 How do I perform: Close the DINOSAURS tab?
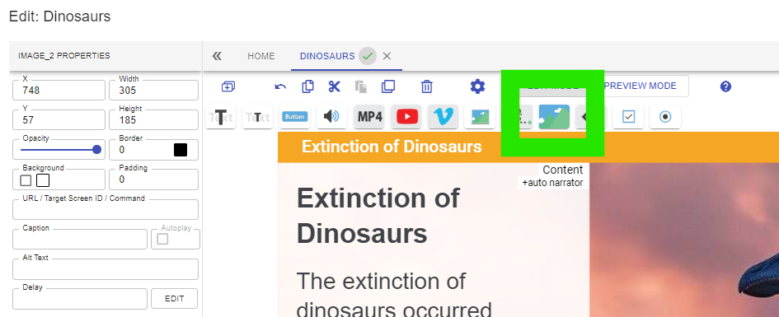click(x=387, y=56)
